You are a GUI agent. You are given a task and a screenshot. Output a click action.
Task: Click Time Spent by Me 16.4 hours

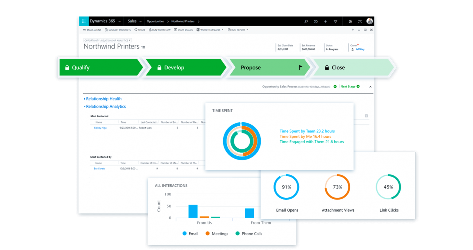[x=305, y=136]
